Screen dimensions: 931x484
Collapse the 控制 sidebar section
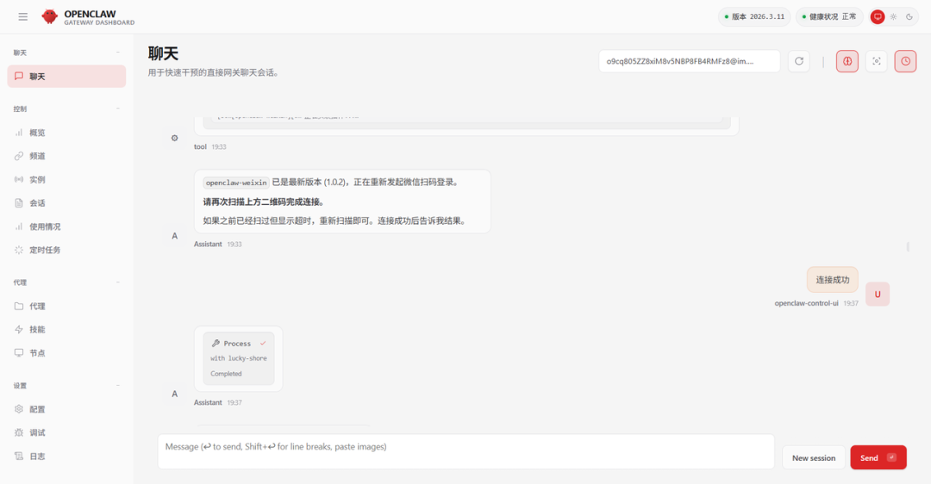[x=118, y=109]
